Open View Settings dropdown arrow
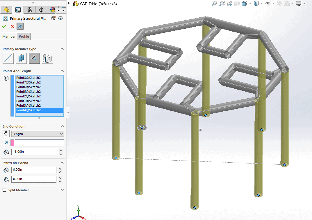The height and width of the screenshot is (220, 312). [304, 3]
